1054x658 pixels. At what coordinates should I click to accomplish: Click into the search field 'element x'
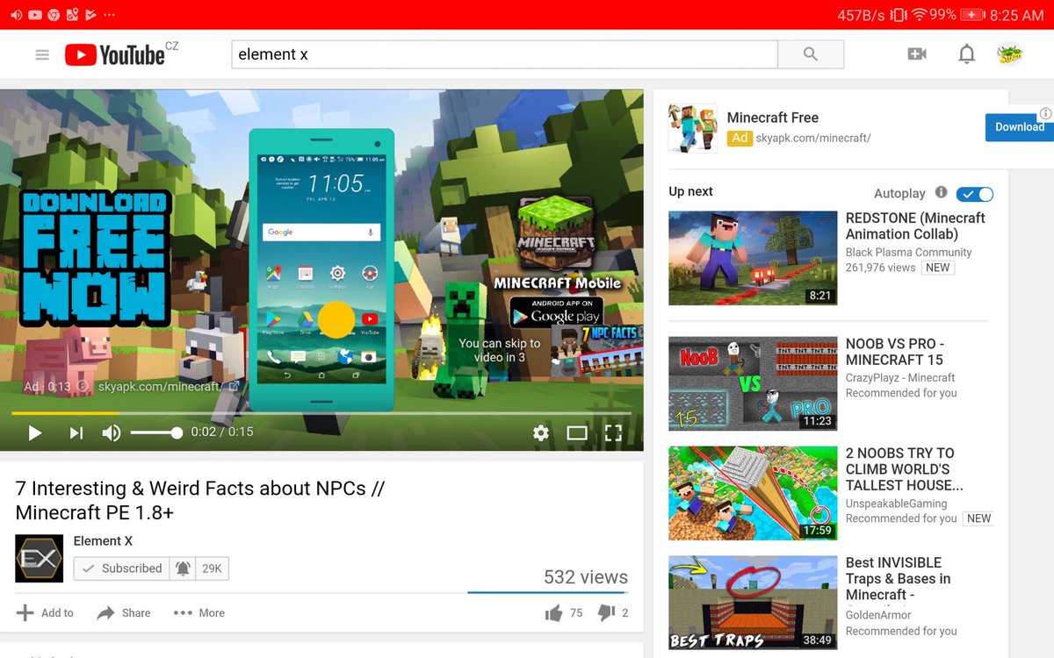[x=504, y=54]
